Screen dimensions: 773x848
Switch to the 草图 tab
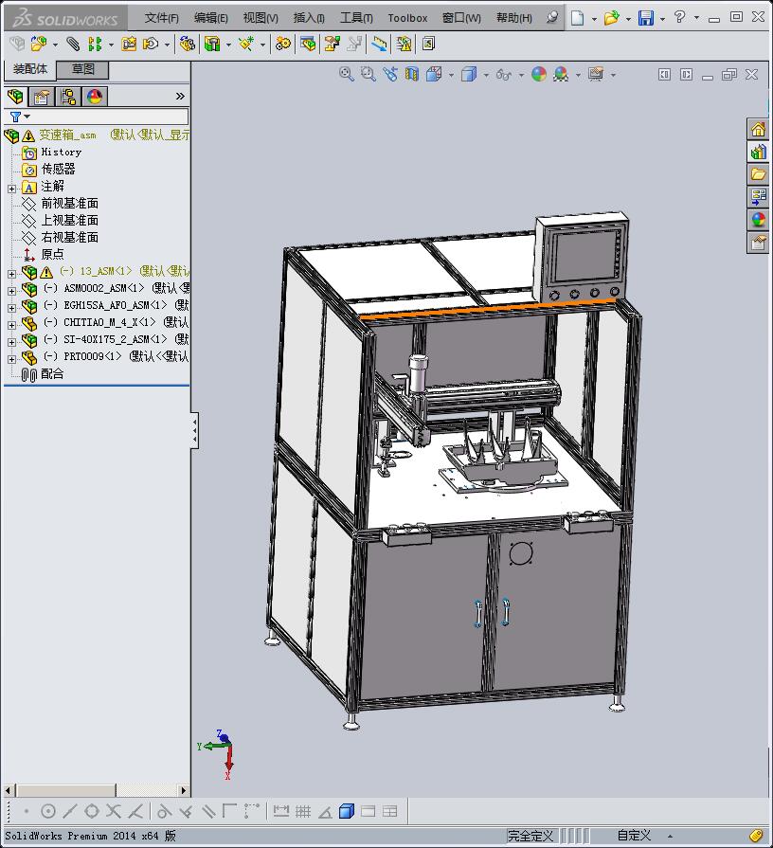(x=83, y=69)
